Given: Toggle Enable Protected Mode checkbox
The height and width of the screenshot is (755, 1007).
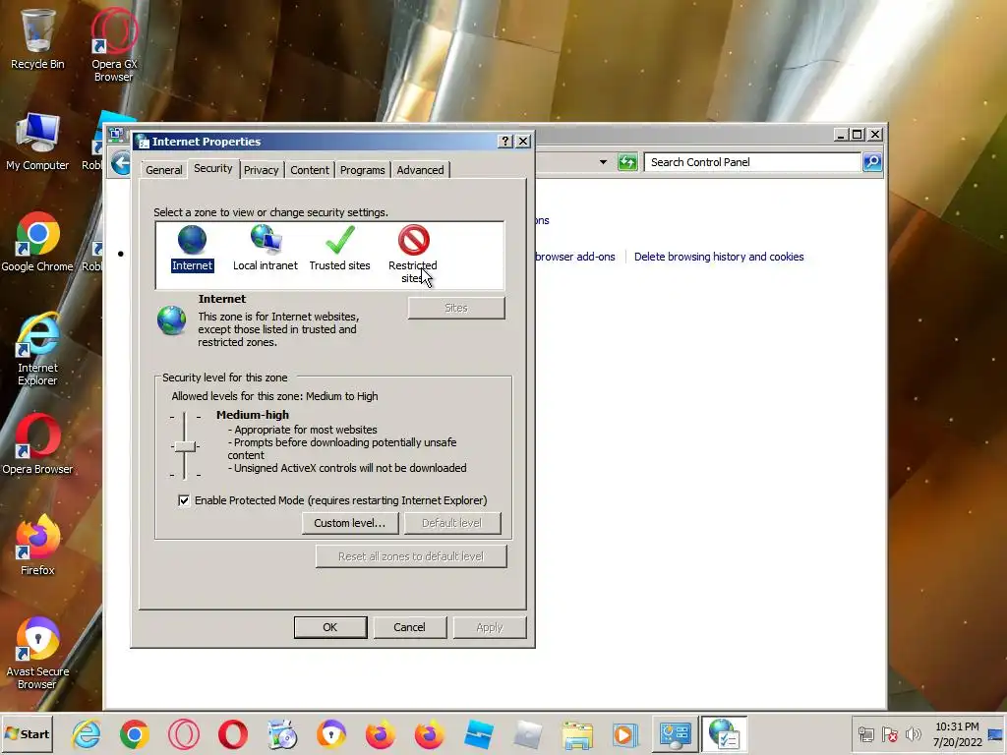Looking at the screenshot, I should tap(184, 500).
